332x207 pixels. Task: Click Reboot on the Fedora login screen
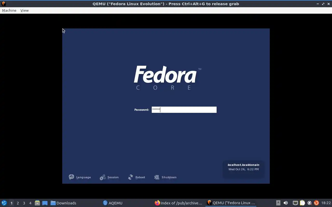(136, 177)
